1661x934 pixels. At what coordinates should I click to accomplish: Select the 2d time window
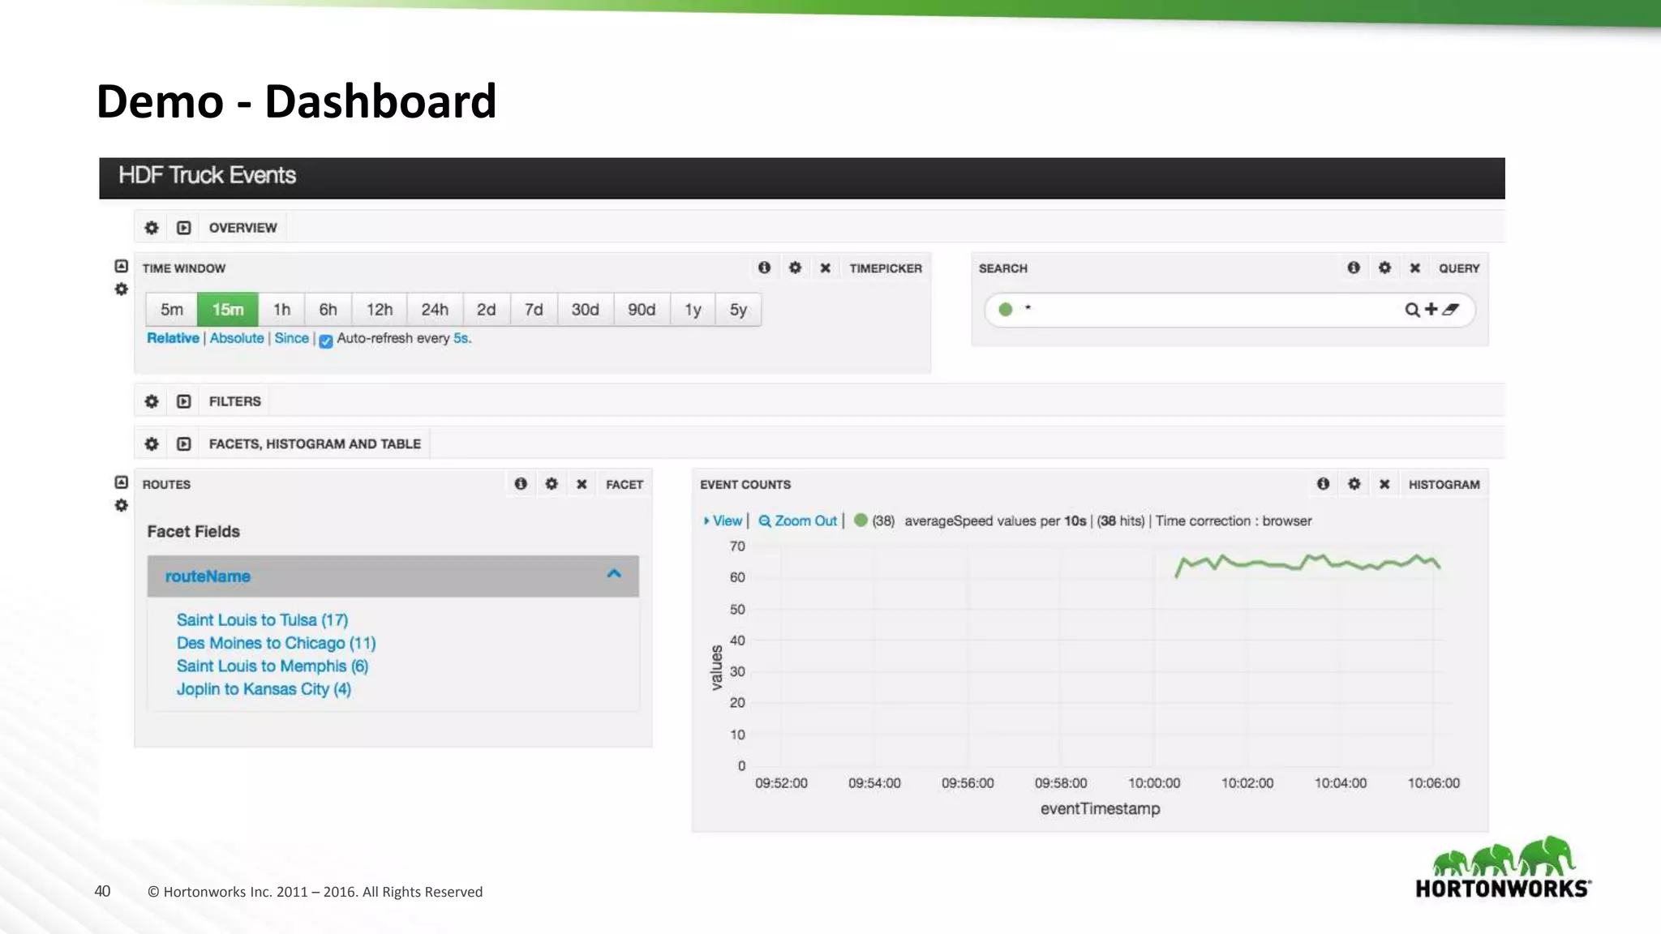point(486,310)
